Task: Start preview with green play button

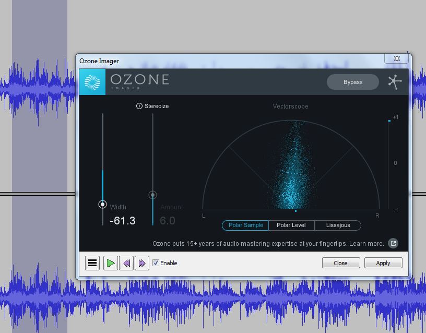Action: click(111, 263)
